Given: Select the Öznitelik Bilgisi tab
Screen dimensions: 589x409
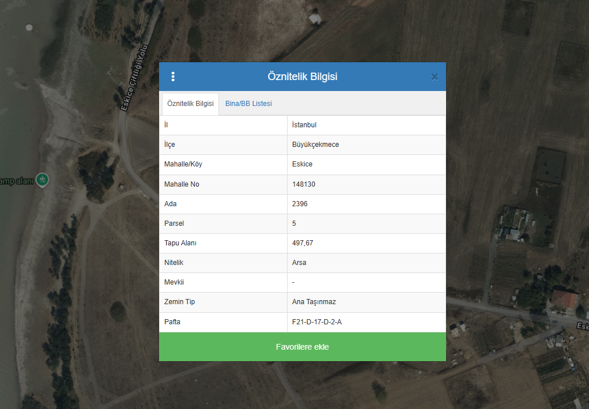Looking at the screenshot, I should click(x=190, y=104).
